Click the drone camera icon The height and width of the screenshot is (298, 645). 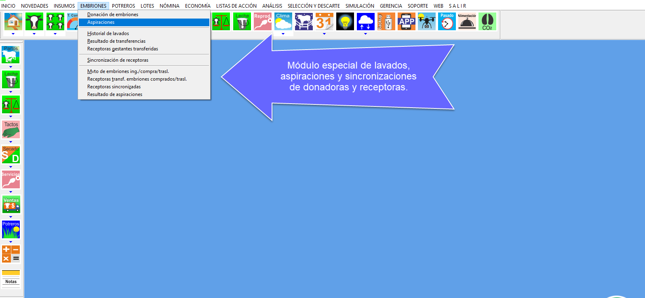tap(427, 21)
